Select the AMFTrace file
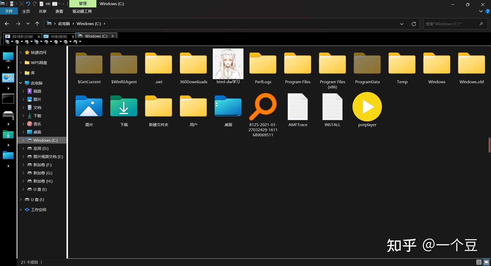The width and height of the screenshot is (491, 266). point(298,110)
